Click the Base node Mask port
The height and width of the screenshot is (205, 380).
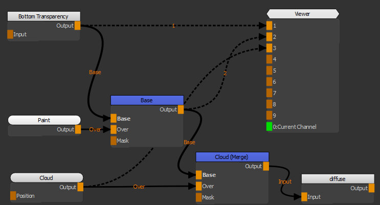pyautogui.click(x=114, y=140)
